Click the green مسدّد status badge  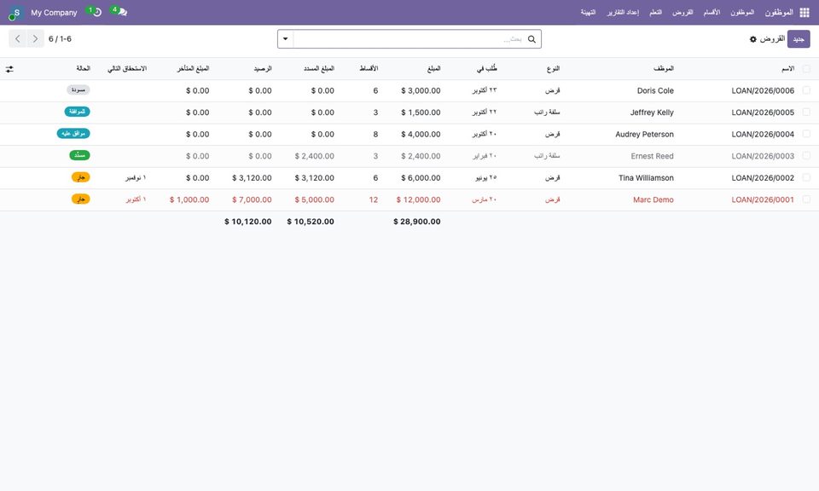pos(80,155)
